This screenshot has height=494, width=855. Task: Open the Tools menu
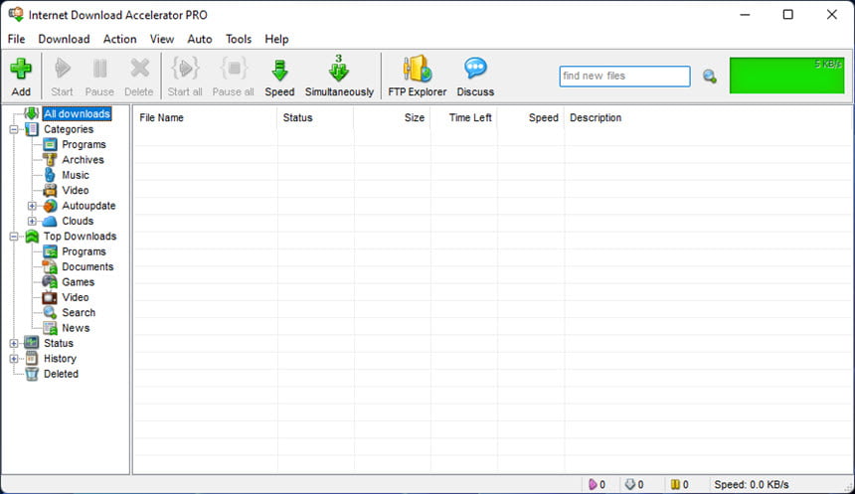pos(239,39)
